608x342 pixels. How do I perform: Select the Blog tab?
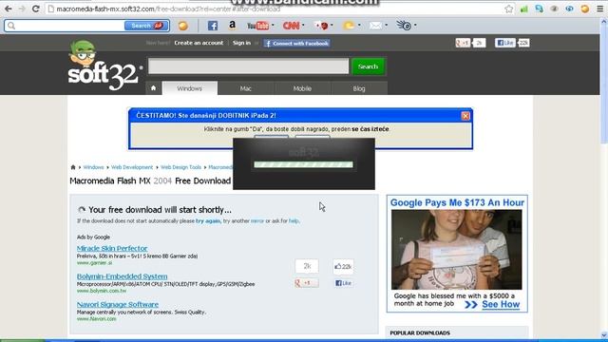point(359,88)
